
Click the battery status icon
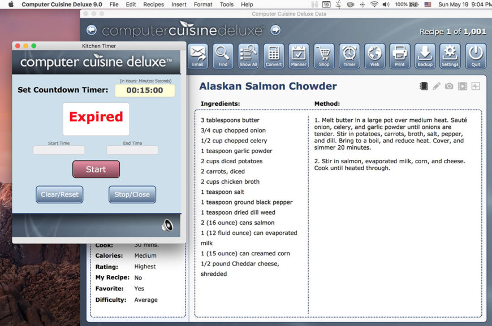tap(413, 5)
